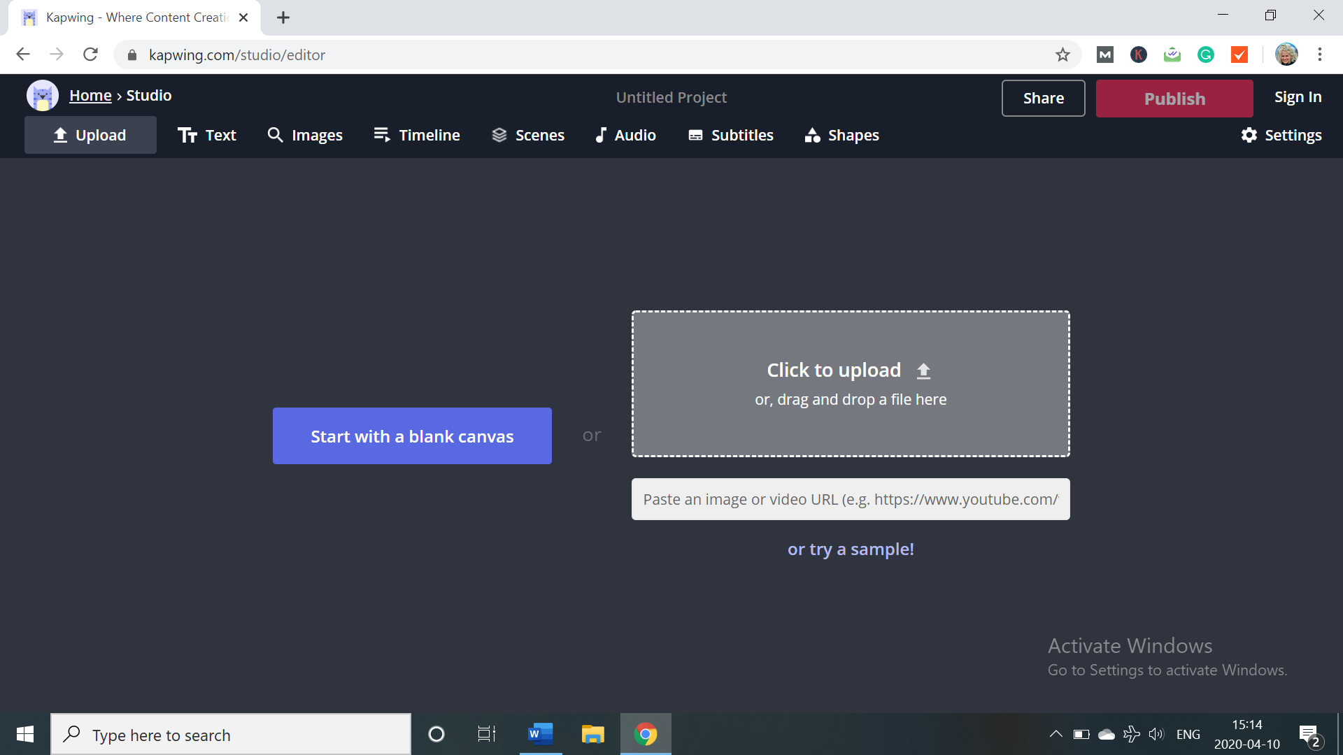Click Sign In

pyautogui.click(x=1298, y=97)
